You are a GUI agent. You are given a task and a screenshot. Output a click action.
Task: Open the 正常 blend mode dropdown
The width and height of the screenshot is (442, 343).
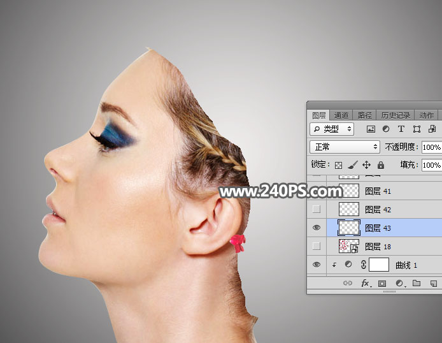(345, 147)
